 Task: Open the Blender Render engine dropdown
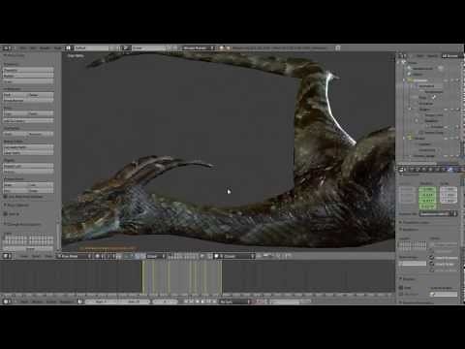coord(199,48)
